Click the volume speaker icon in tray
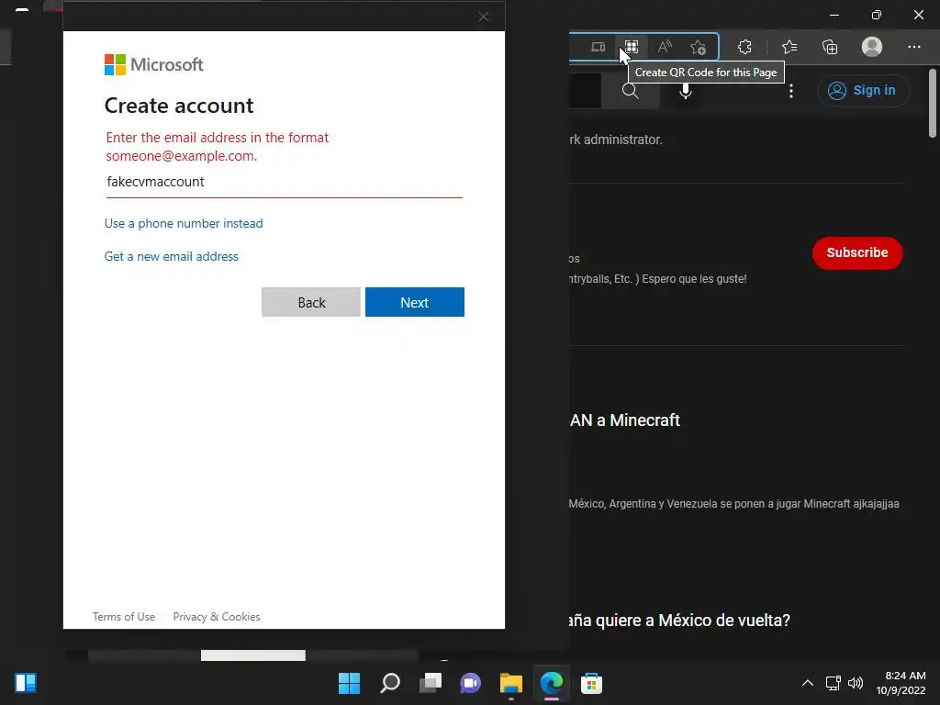 (x=856, y=683)
